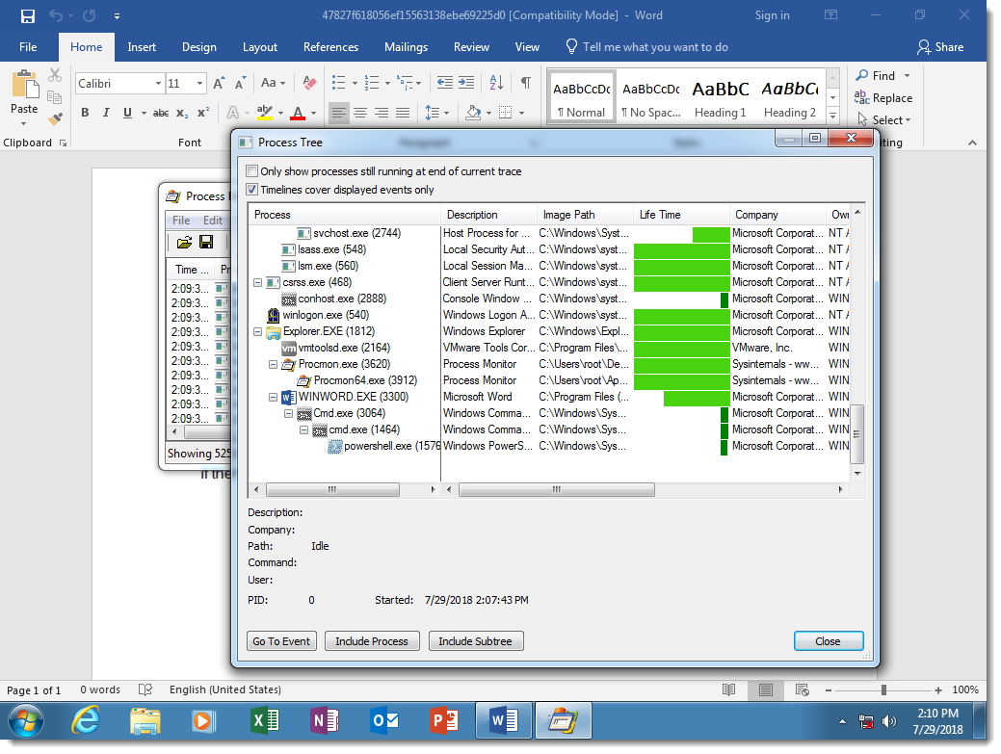Expand the styles gallery More arrow
The height and width of the screenshot is (754, 1001).
click(833, 115)
